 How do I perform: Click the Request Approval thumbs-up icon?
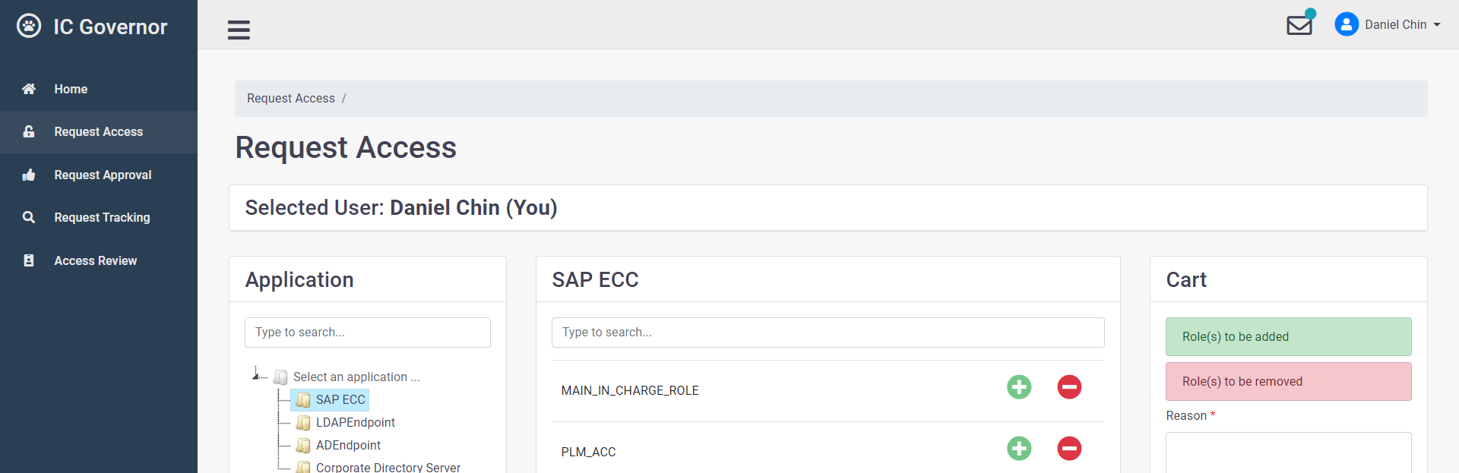[29, 175]
